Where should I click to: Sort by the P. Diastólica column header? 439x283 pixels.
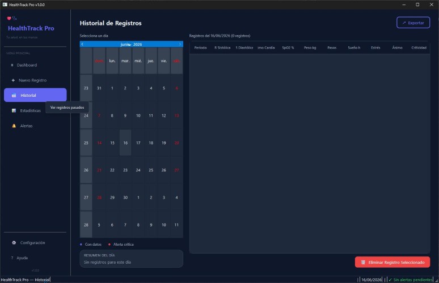pyautogui.click(x=244, y=48)
